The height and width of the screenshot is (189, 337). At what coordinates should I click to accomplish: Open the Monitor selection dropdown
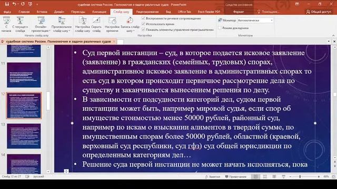click(x=255, y=20)
